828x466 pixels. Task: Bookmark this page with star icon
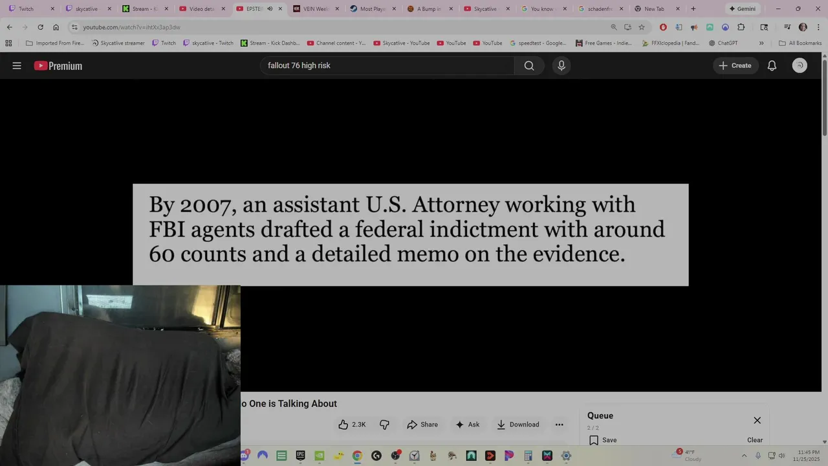(x=642, y=27)
